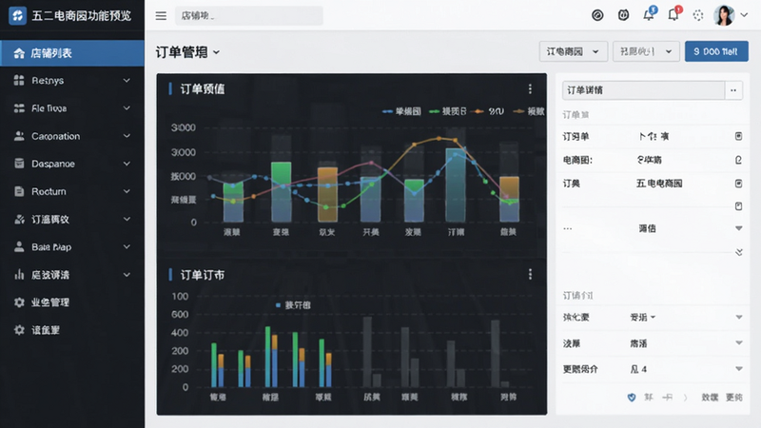Click the 订单详情 field in the right panel
This screenshot has width=761, height=428.
coord(644,90)
